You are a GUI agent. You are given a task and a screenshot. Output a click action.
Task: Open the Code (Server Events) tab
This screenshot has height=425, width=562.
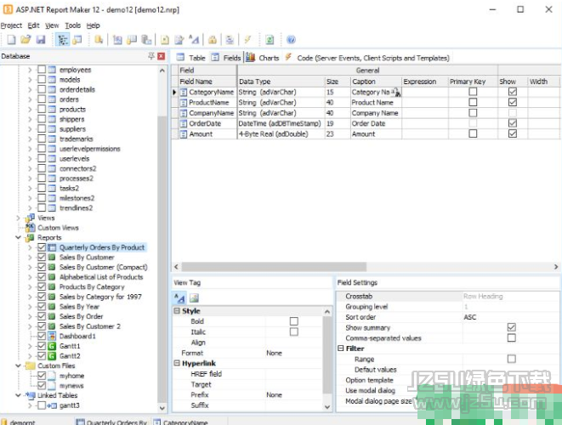[367, 58]
